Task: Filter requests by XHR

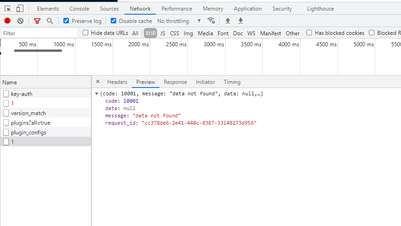Action: [150, 33]
